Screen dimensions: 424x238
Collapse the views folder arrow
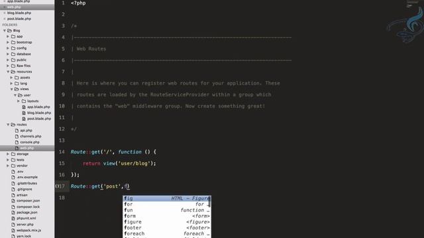[x=12, y=89]
